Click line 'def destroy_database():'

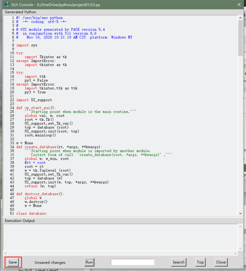pos(40,194)
